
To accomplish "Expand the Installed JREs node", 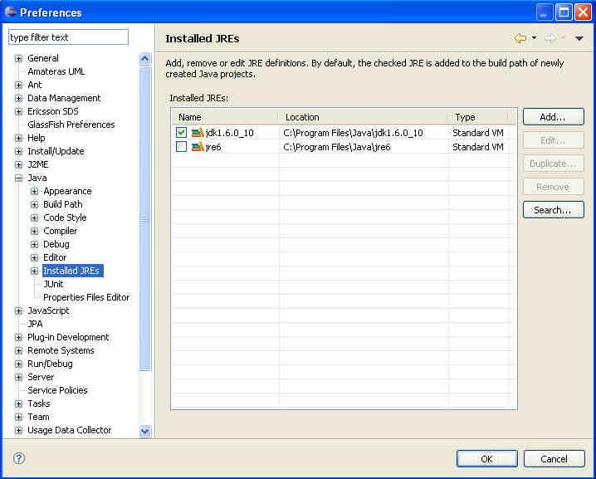I will click(x=34, y=271).
